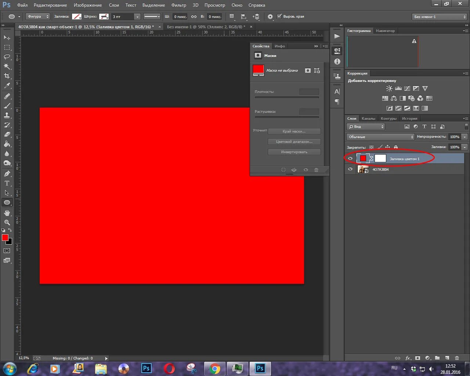Select the Hand tool
The height and width of the screenshot is (376, 470).
point(7,213)
